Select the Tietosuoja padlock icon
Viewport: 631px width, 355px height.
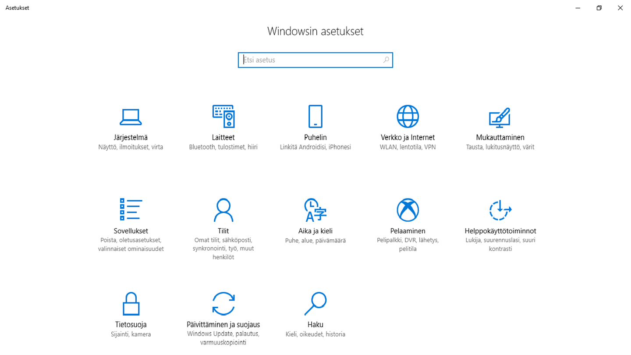(131, 303)
